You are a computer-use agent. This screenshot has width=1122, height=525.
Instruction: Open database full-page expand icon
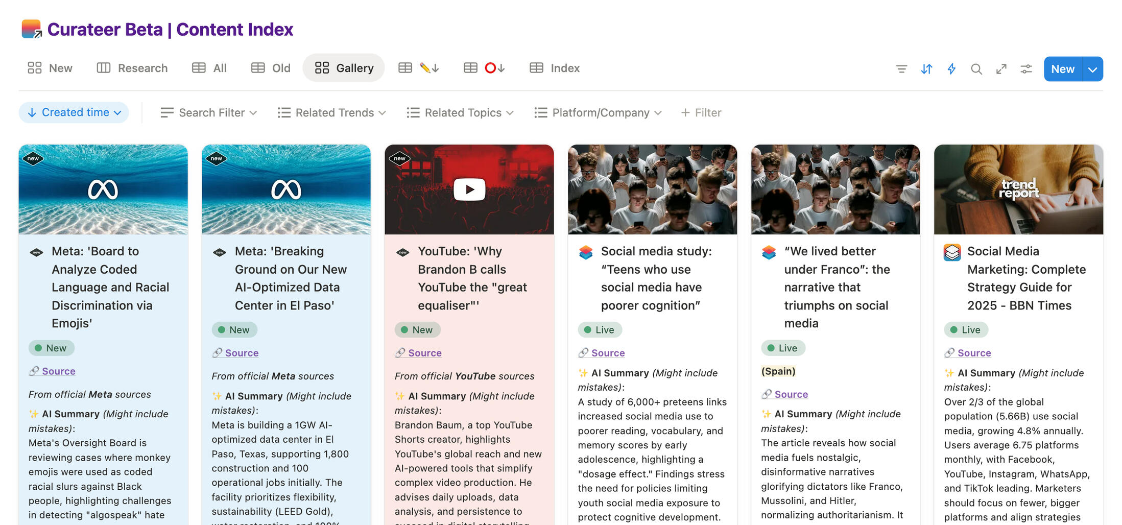tap(1001, 69)
